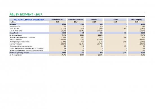Click Pharmaceuticals gross margin '75.0%'

tap(64, 35)
